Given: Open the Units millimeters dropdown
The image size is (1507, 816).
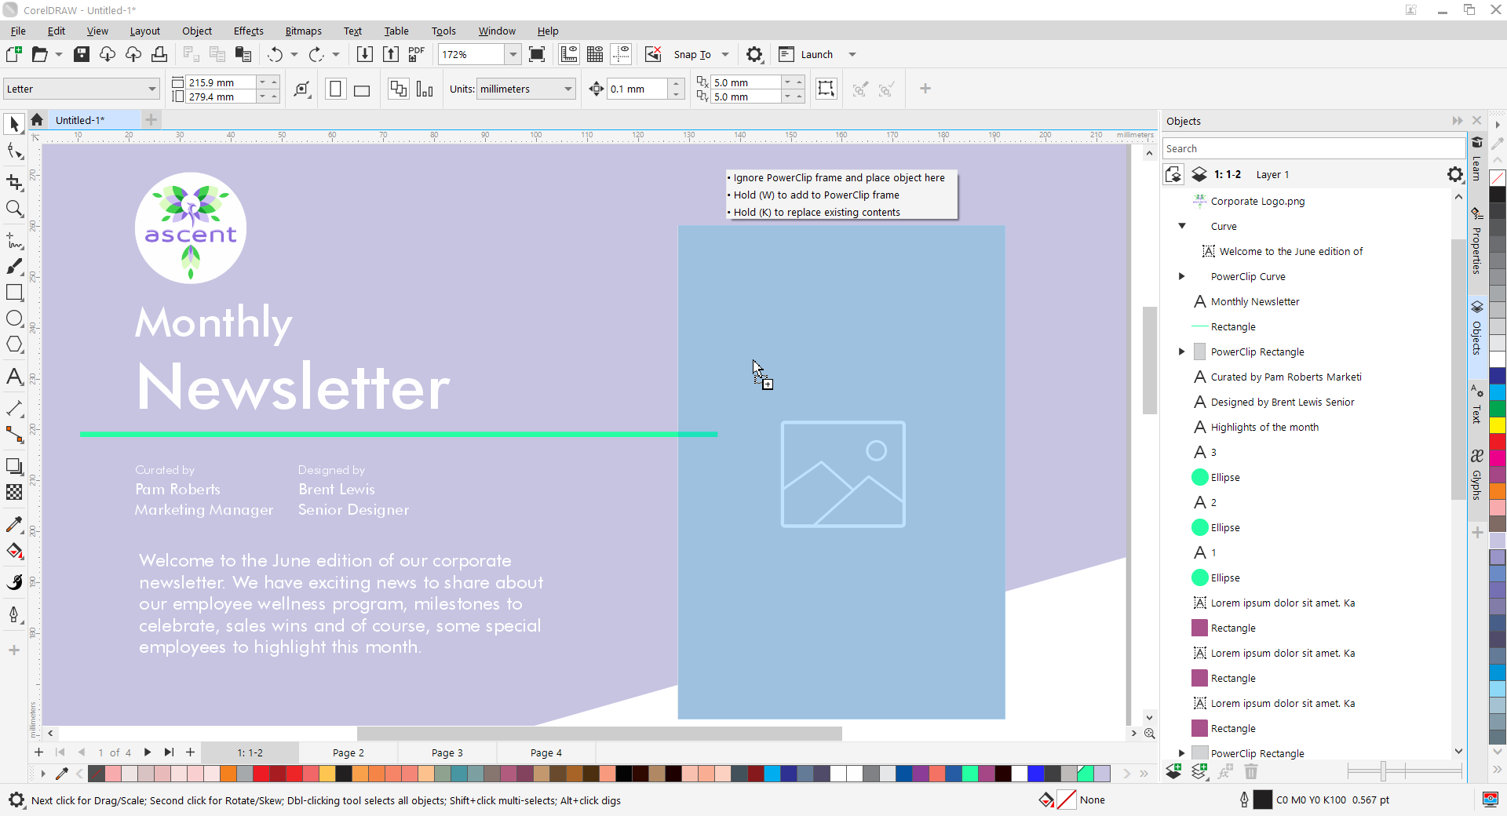Looking at the screenshot, I should click(x=567, y=89).
